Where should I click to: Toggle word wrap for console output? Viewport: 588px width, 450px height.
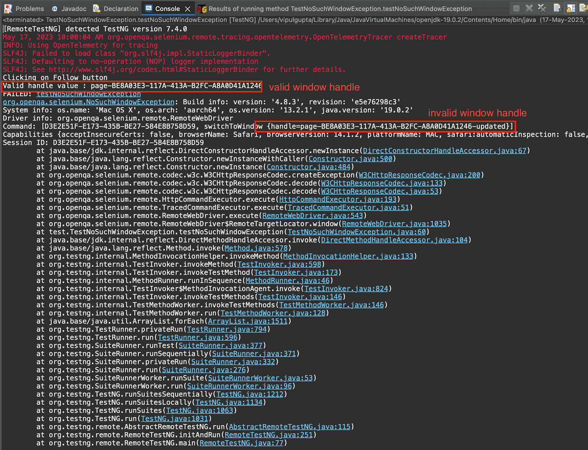[x=584, y=8]
